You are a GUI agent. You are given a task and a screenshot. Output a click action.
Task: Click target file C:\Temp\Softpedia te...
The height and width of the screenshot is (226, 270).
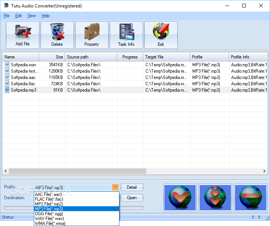click(166, 71)
